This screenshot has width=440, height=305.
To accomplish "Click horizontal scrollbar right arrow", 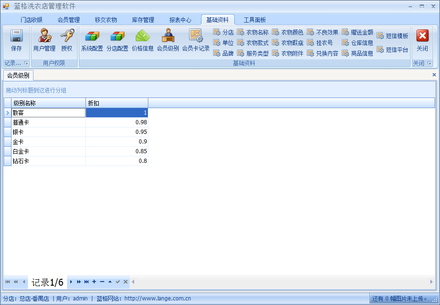I will [431, 282].
